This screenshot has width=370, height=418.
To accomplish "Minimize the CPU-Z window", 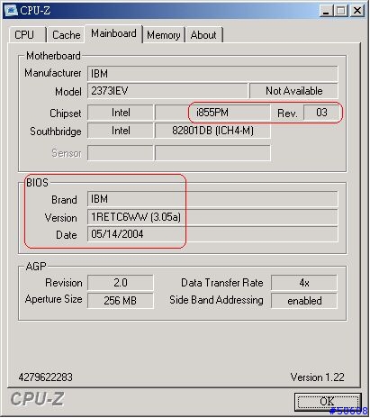I will (x=326, y=11).
